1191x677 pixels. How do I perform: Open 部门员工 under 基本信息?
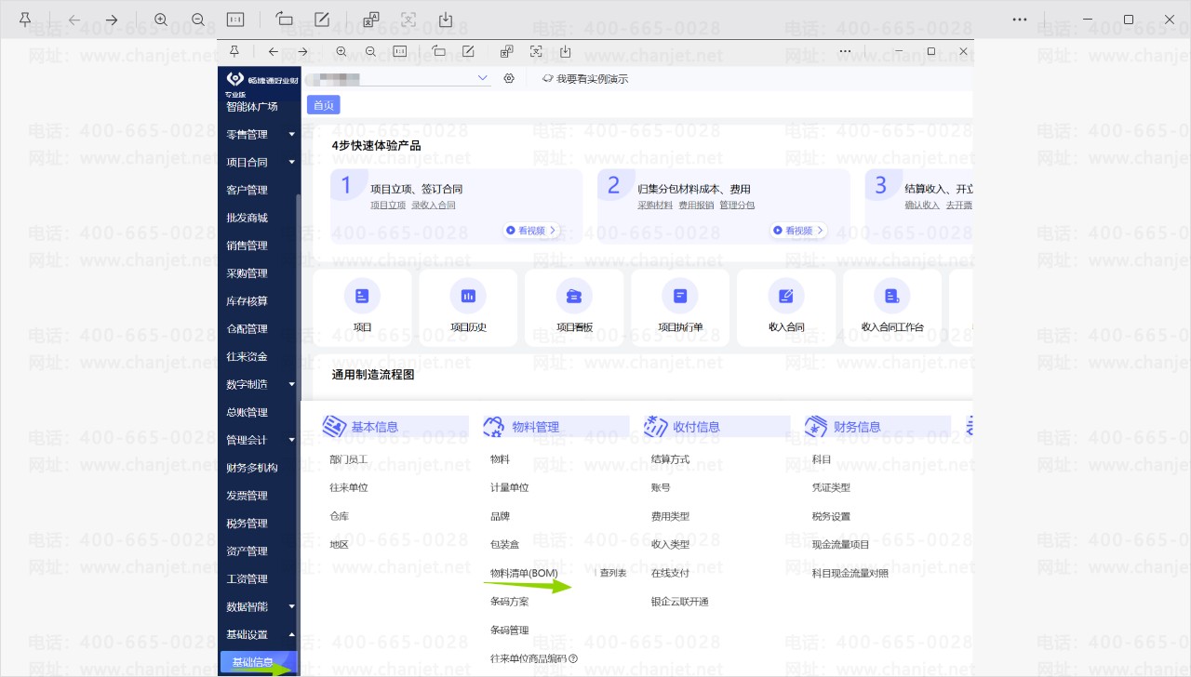349,459
